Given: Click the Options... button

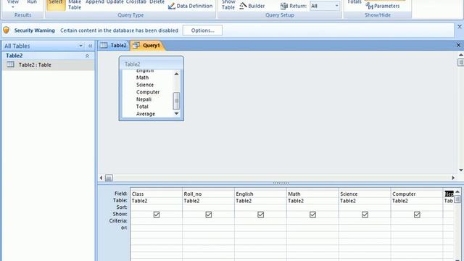Looking at the screenshot, I should (202, 30).
